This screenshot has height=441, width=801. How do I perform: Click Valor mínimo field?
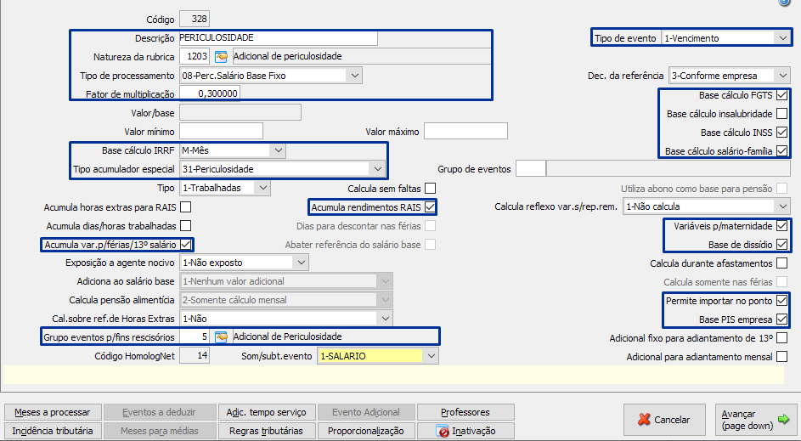pos(221,132)
